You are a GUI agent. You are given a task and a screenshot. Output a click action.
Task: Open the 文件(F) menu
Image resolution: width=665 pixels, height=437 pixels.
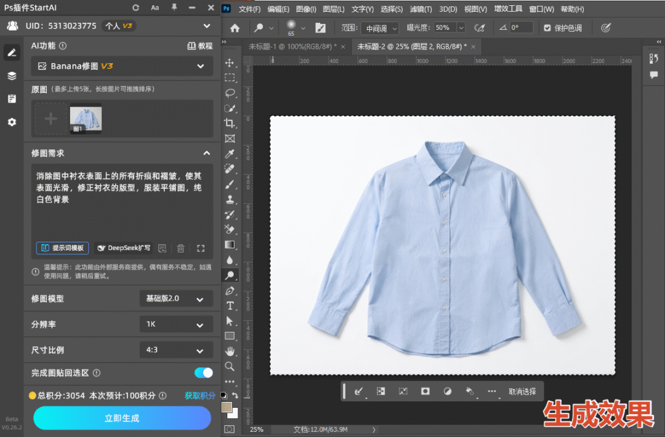249,9
